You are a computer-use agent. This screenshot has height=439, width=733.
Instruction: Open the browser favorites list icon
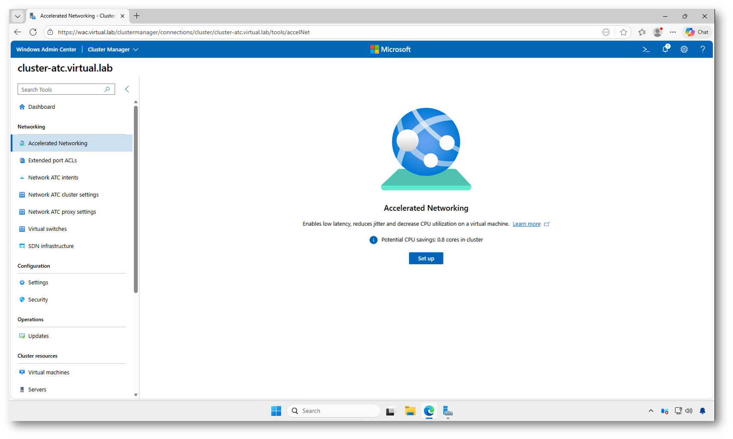(642, 32)
